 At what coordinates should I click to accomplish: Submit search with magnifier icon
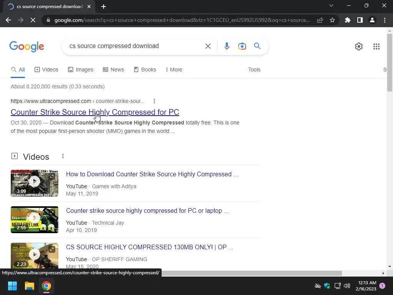pos(257,46)
